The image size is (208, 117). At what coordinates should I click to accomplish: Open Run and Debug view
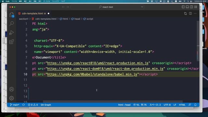point(12,32)
